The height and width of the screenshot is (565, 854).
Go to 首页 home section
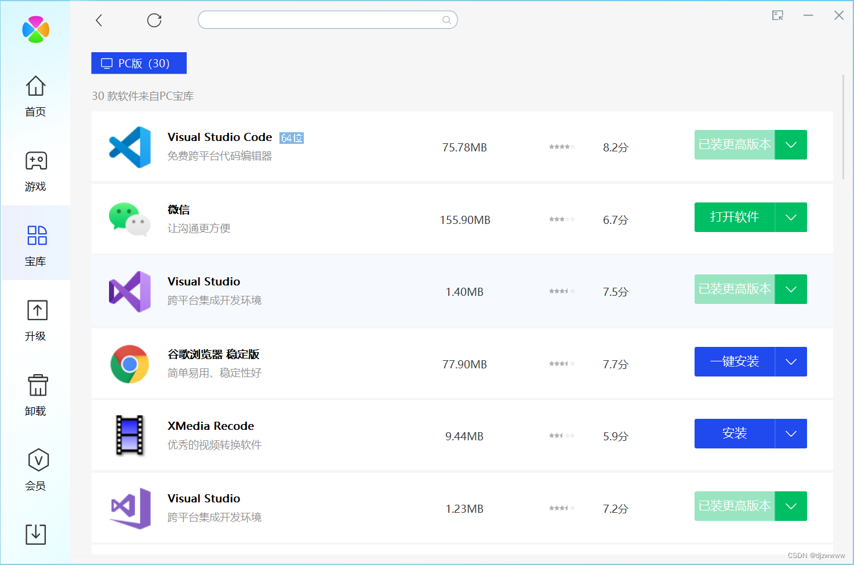pos(35,96)
